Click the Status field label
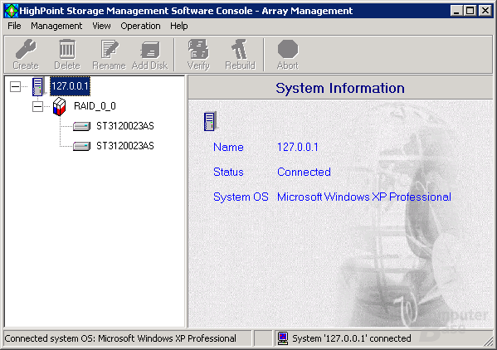 [228, 172]
